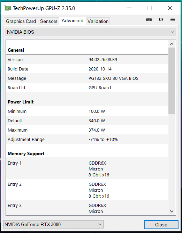Click the Build Date value 2020-10-14
Image resolution: width=182 pixels, height=233 pixels.
pyautogui.click(x=100, y=69)
